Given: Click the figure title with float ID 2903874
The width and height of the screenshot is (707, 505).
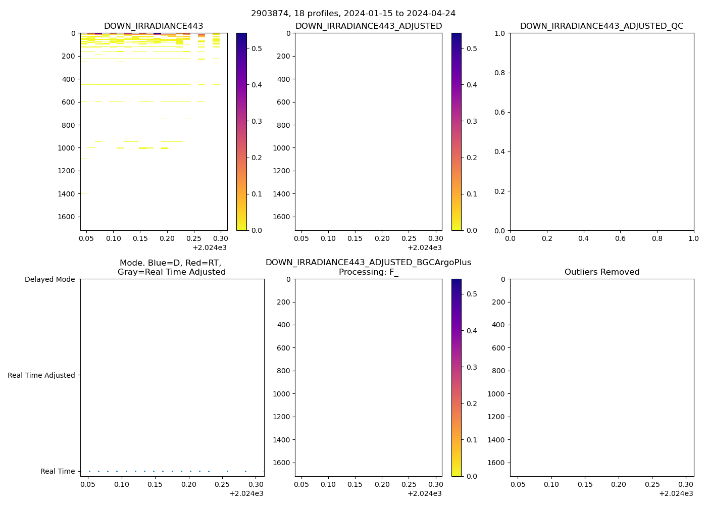Looking at the screenshot, I should point(353,14).
